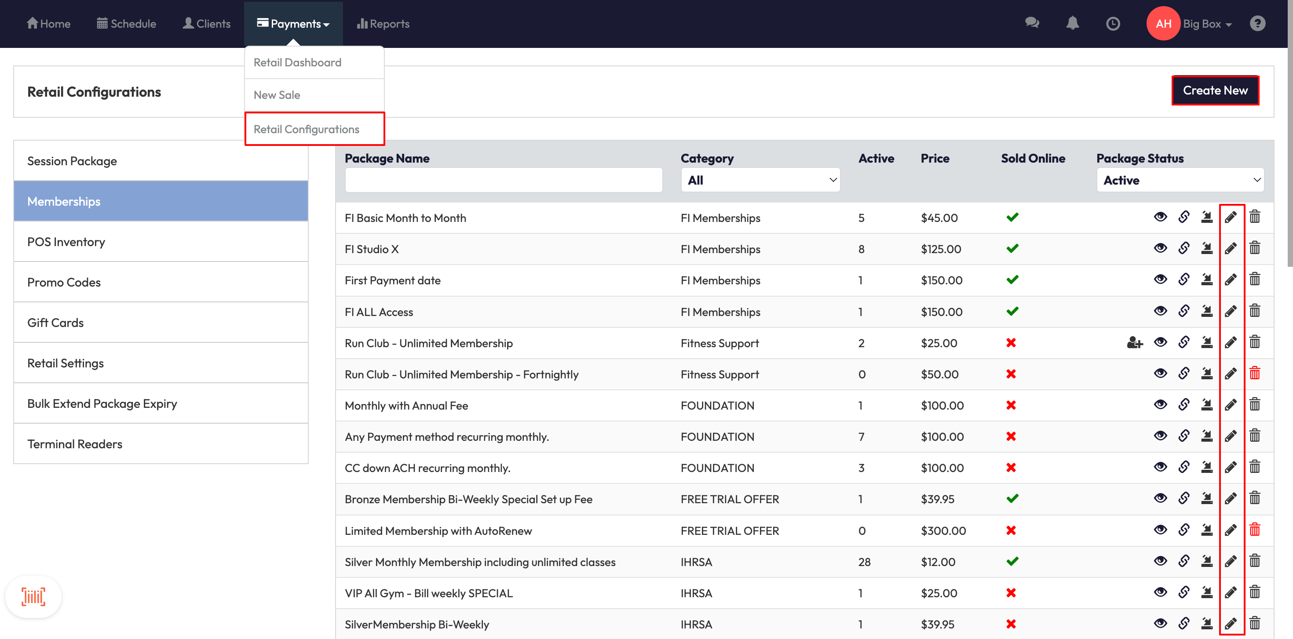
Task: Select Retail Dashboard from Payments menu
Action: tap(297, 62)
